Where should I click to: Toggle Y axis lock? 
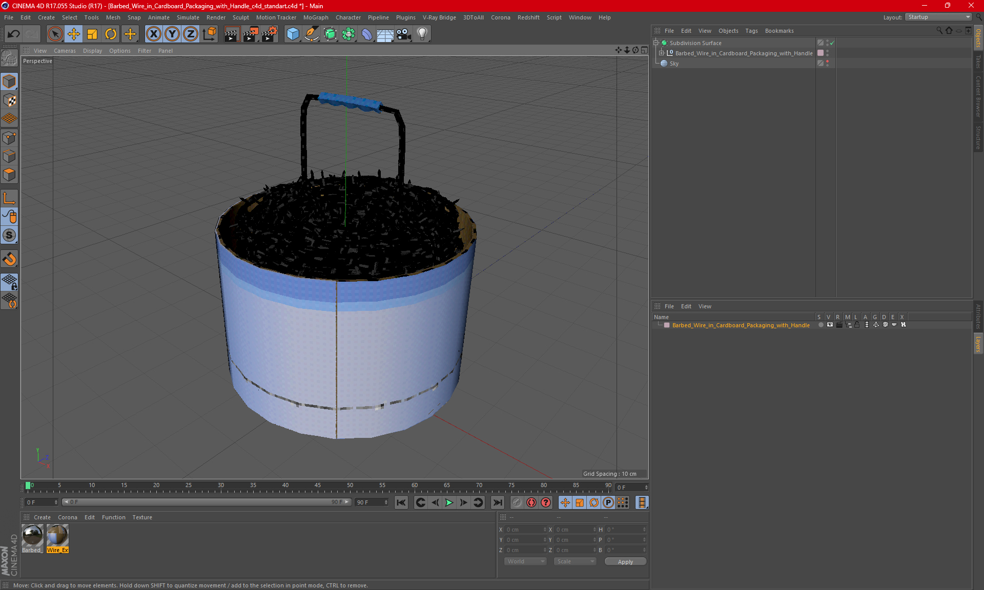click(x=172, y=34)
